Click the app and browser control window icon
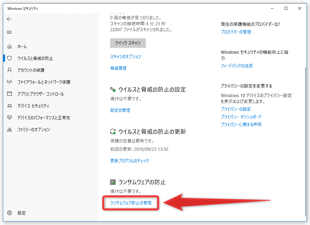Image resolution: width=310 pixels, height=225 pixels. point(10,94)
